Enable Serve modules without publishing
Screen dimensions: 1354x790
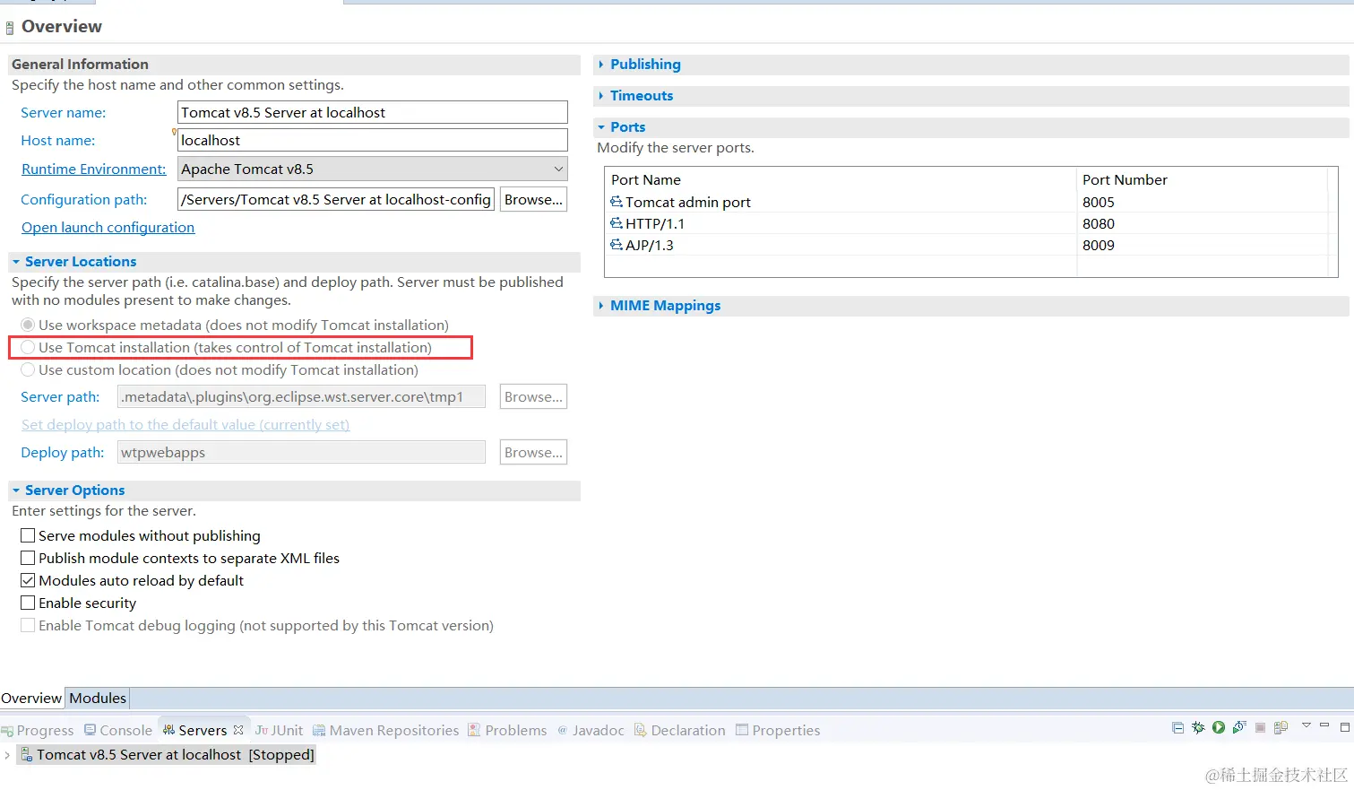tap(28, 535)
